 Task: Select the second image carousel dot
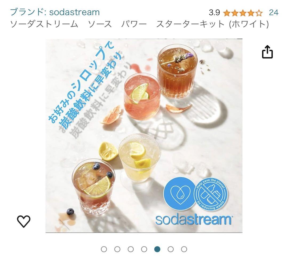(x=117, y=249)
